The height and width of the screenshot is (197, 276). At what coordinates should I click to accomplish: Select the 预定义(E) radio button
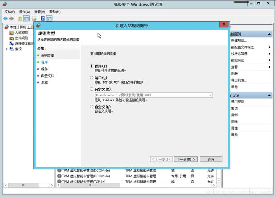[x=91, y=89]
